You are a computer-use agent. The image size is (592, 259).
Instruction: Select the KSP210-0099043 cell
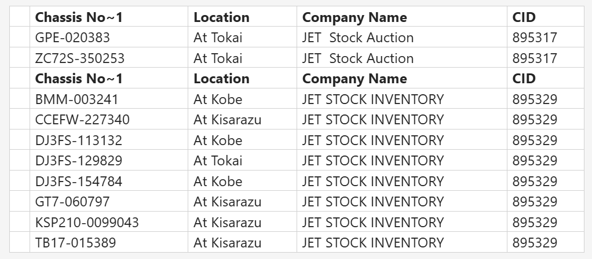click(109, 222)
